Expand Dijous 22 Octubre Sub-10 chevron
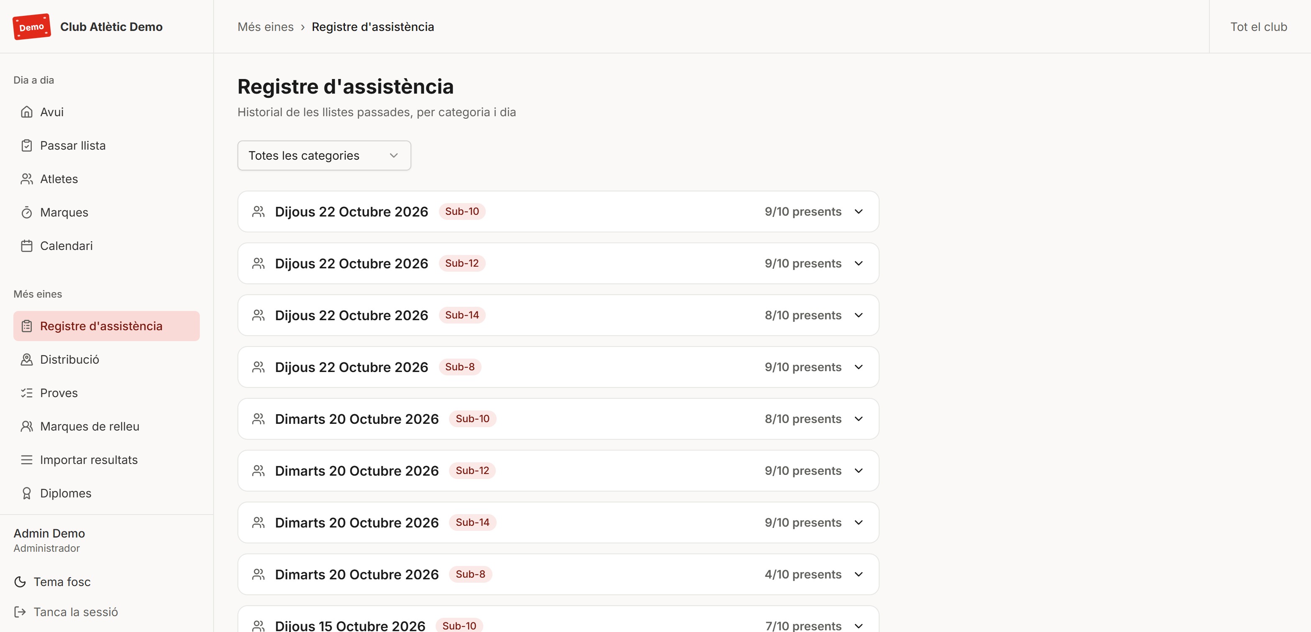The image size is (1311, 632). pos(859,212)
